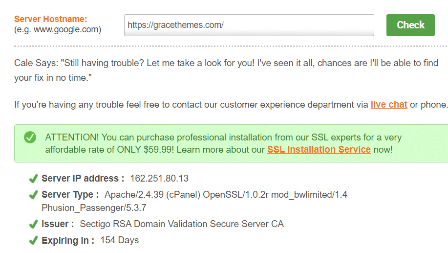Image resolution: width=448 pixels, height=253 pixels.
Task: Click the Issuer label text
Action: [x=58, y=224]
